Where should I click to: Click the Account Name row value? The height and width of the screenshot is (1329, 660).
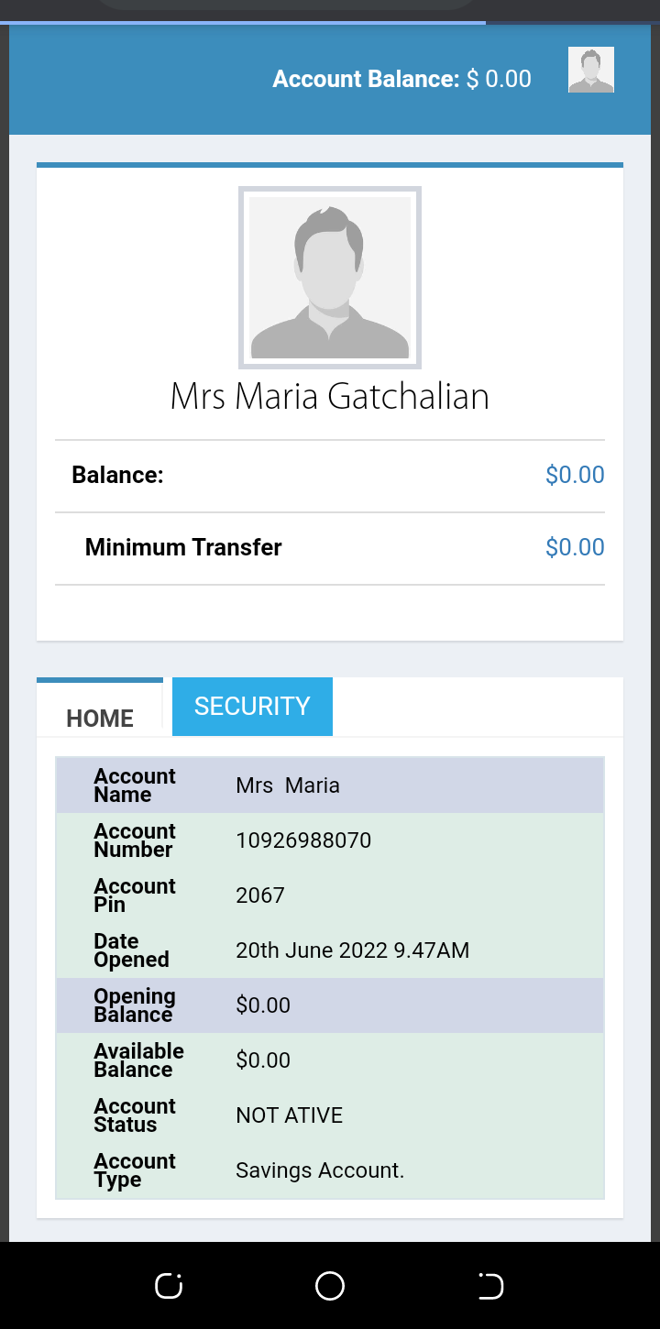pyautogui.click(x=288, y=785)
